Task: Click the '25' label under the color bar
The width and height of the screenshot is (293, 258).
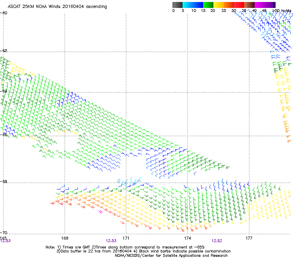Action: tap(224, 10)
